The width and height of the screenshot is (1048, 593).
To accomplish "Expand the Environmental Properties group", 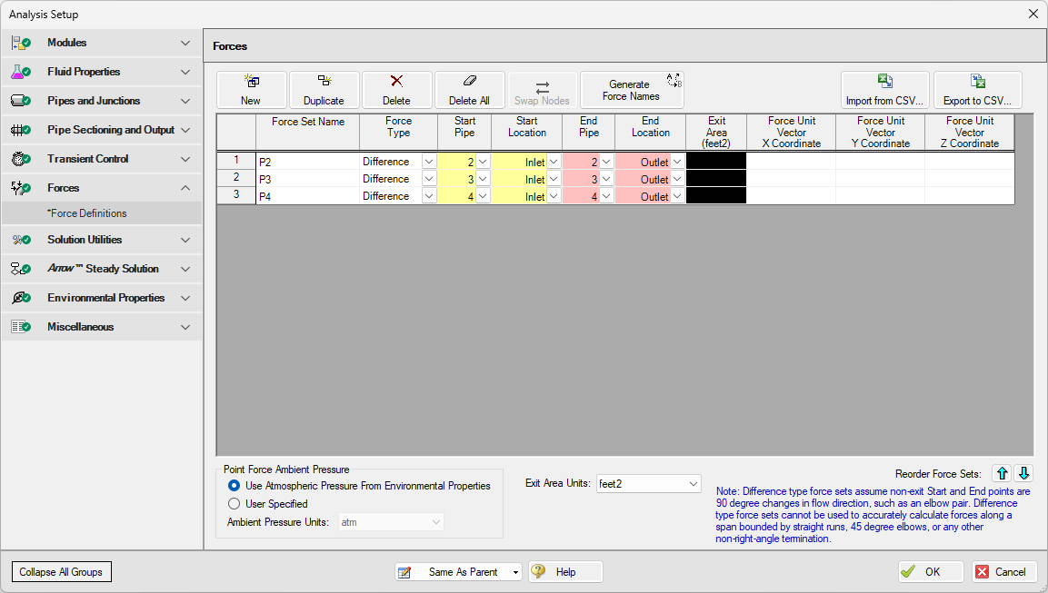I will click(x=185, y=298).
